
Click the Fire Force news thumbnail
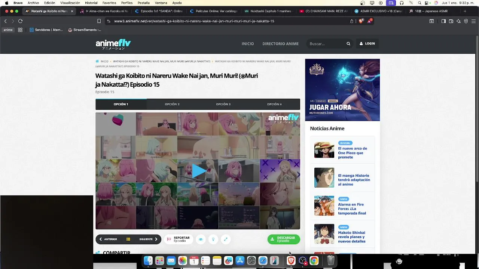point(324,205)
